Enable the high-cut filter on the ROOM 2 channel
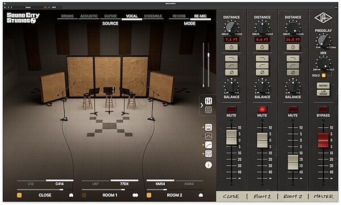This screenshot has width=341, height=205. tap(293, 58)
